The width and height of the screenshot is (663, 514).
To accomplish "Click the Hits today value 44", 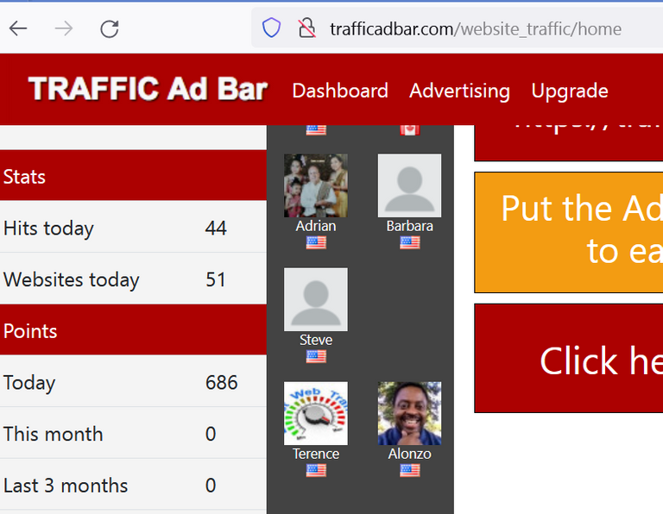I will pos(216,228).
